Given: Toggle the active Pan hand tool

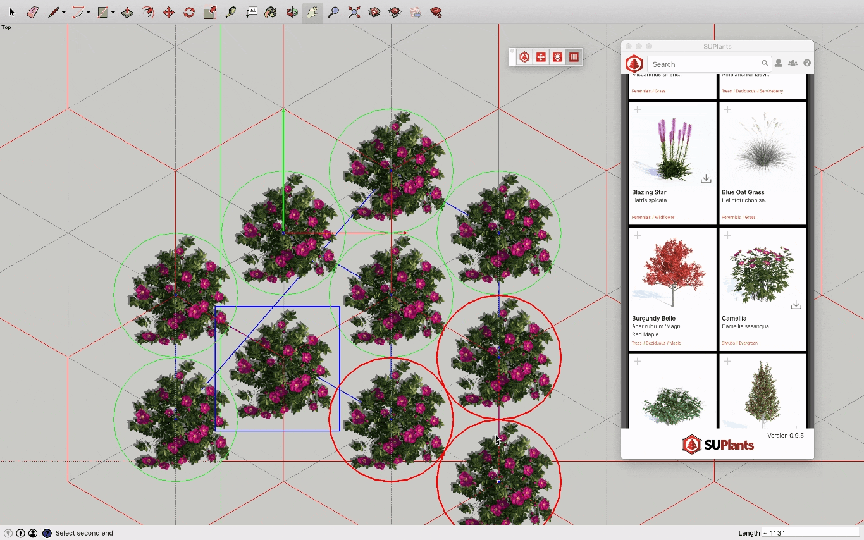Looking at the screenshot, I should tap(312, 12).
